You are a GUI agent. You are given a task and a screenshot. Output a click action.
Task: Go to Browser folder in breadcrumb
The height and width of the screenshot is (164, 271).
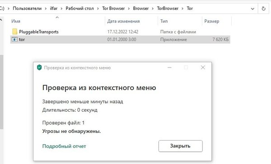click(x=140, y=9)
